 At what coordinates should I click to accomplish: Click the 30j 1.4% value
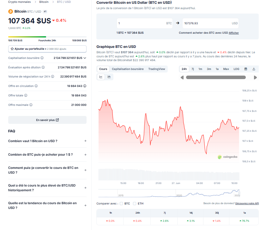pos(217,221)
